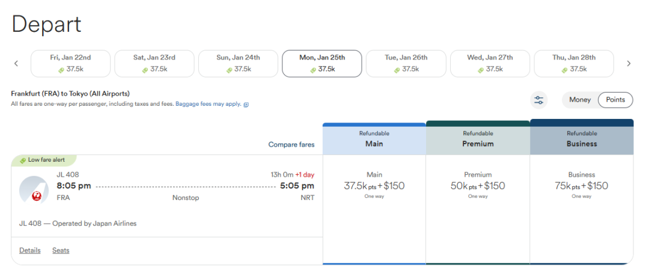Click the 8:05 pm departure time
This screenshot has height=274, width=649.
(74, 186)
